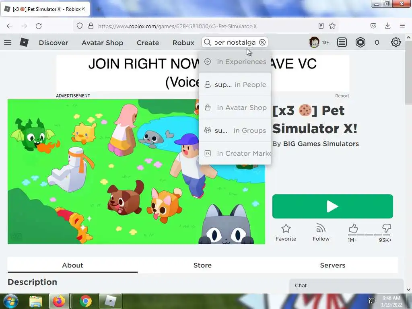Open the notifications stream icon
The height and width of the screenshot is (309, 412).
[x=342, y=42]
